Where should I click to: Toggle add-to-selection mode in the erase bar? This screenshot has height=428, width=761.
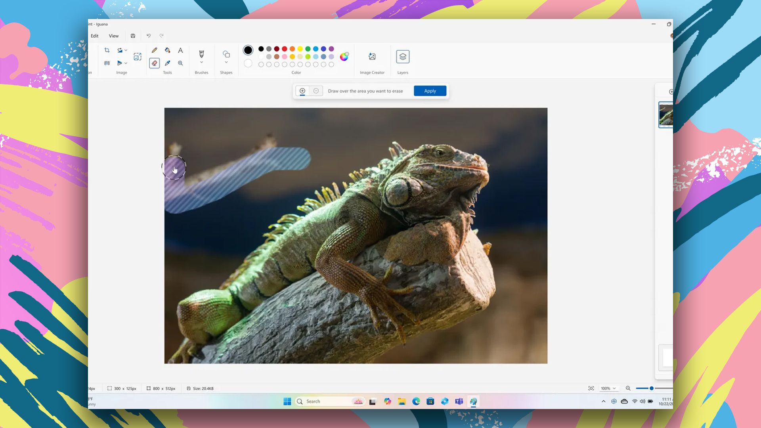tap(302, 91)
